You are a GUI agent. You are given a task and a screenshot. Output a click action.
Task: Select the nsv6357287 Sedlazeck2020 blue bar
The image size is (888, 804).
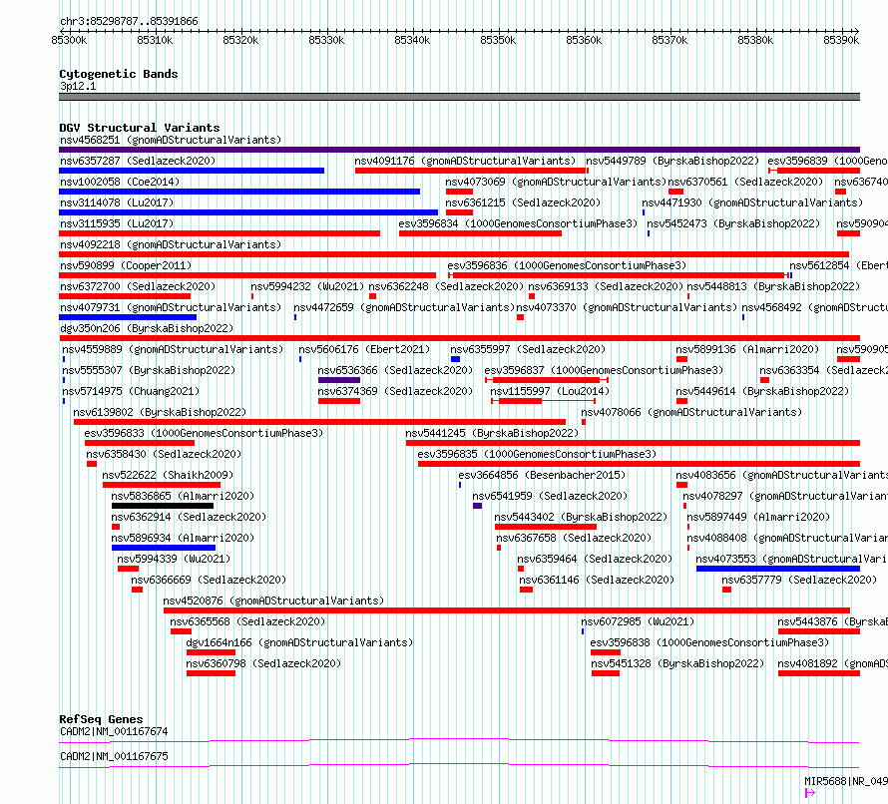(192, 171)
